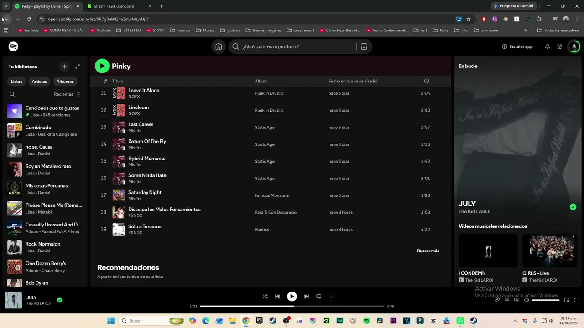Select the track Disculpa los Malos Pensamientos

tap(271, 212)
